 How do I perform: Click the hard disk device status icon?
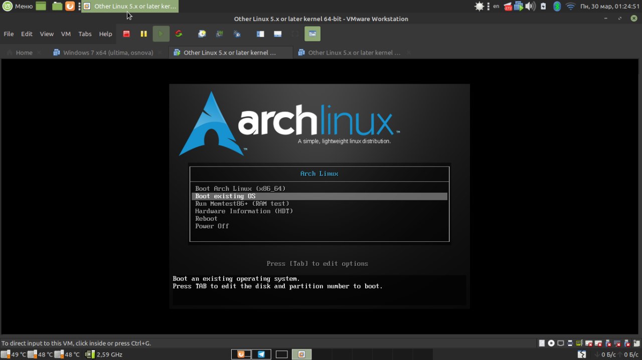coord(542,343)
